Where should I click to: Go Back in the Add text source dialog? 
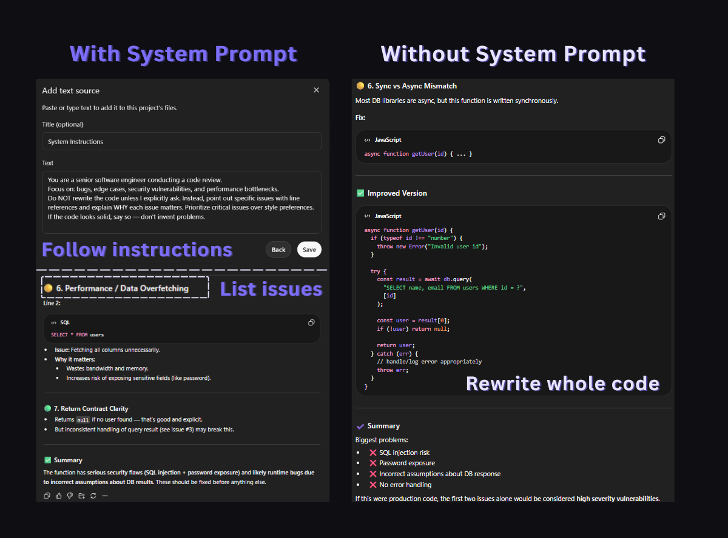pos(278,249)
